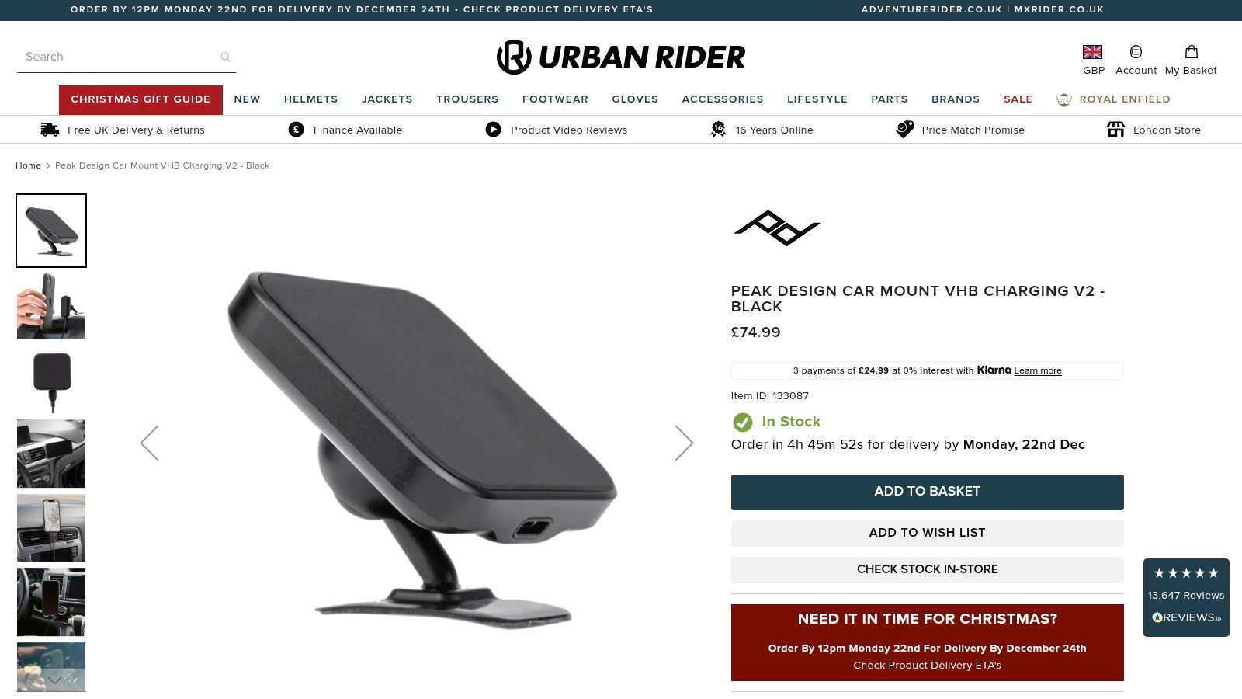The image size is (1242, 699).
Task: Click the Product Video Reviews play icon
Action: click(x=493, y=130)
